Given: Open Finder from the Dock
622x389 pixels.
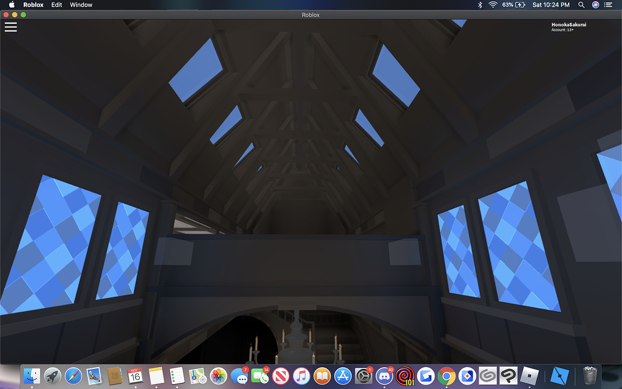Looking at the screenshot, I should pos(32,376).
